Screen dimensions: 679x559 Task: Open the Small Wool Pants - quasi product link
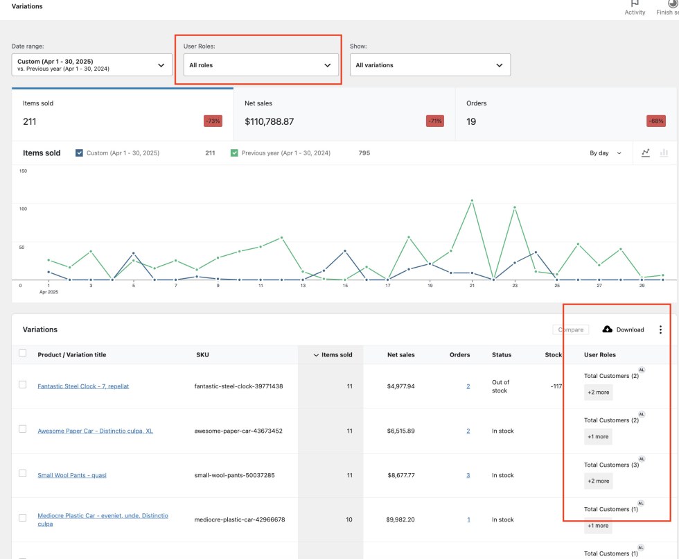72,474
